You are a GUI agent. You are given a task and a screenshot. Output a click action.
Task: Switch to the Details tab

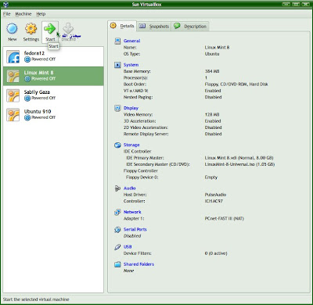pos(122,26)
